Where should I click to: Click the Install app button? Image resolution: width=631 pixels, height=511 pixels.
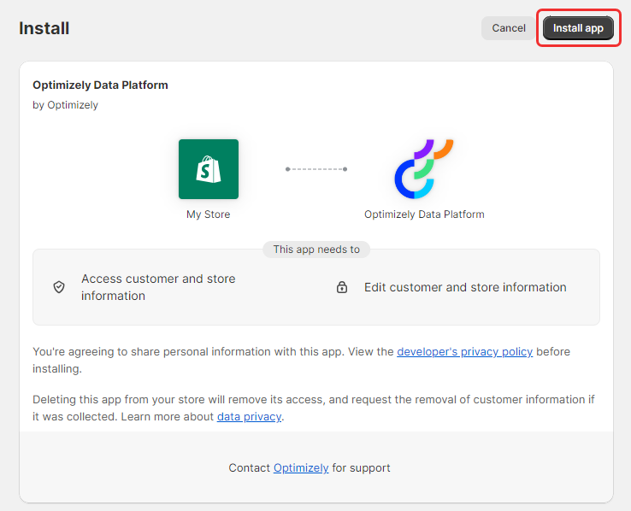(x=578, y=28)
